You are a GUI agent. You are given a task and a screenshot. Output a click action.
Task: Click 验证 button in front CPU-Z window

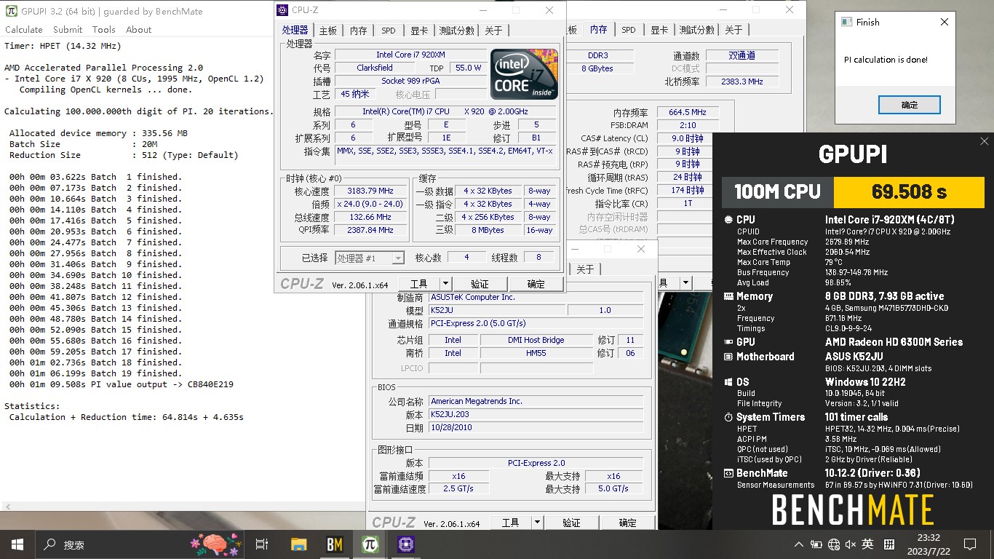click(480, 284)
